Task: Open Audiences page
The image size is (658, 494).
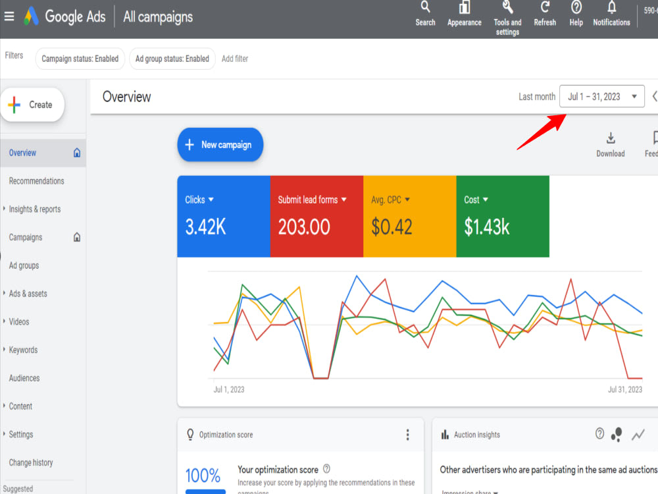Action: click(x=24, y=377)
